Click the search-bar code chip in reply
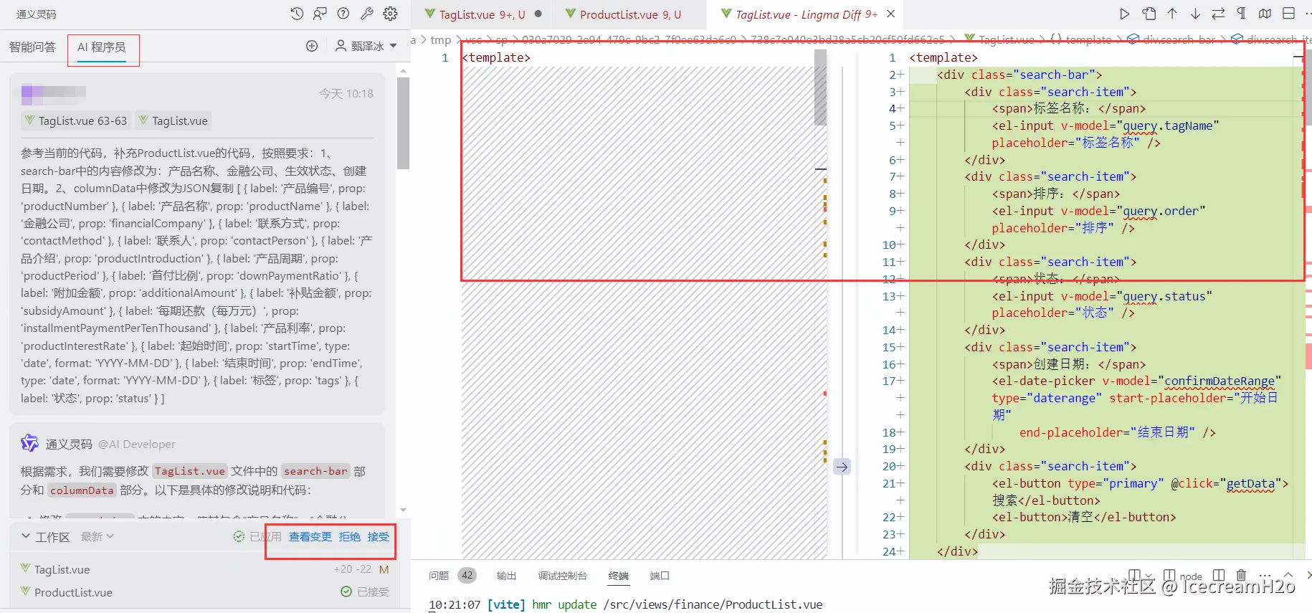Viewport: 1312px width, 613px height. click(x=315, y=471)
